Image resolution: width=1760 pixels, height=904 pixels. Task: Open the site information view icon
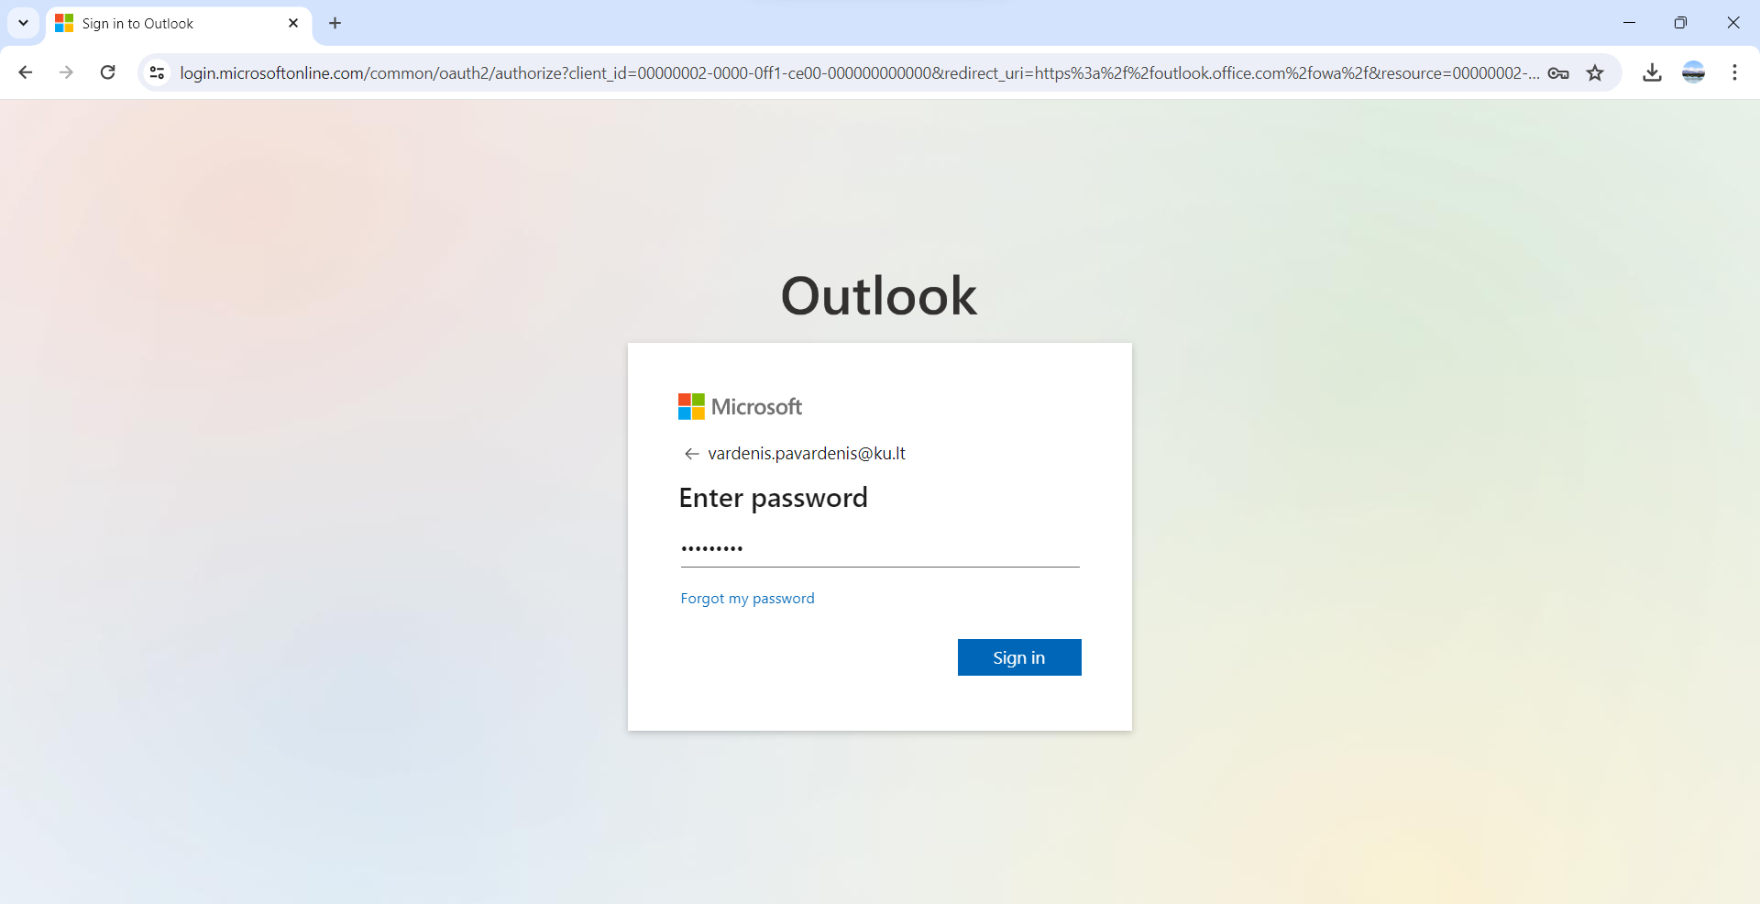pos(156,72)
